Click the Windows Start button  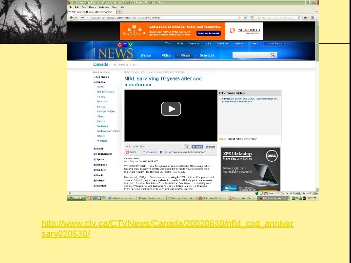tap(77, 198)
